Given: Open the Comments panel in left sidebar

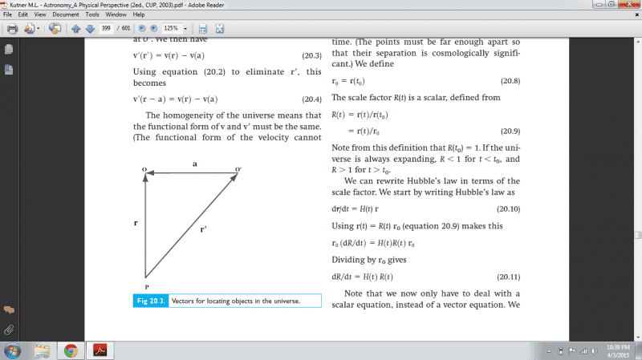Looking at the screenshot, I should pos(9,310).
